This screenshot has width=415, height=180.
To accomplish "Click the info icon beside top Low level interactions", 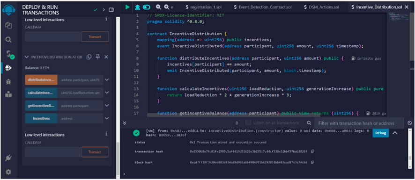I will pos(106,19).
